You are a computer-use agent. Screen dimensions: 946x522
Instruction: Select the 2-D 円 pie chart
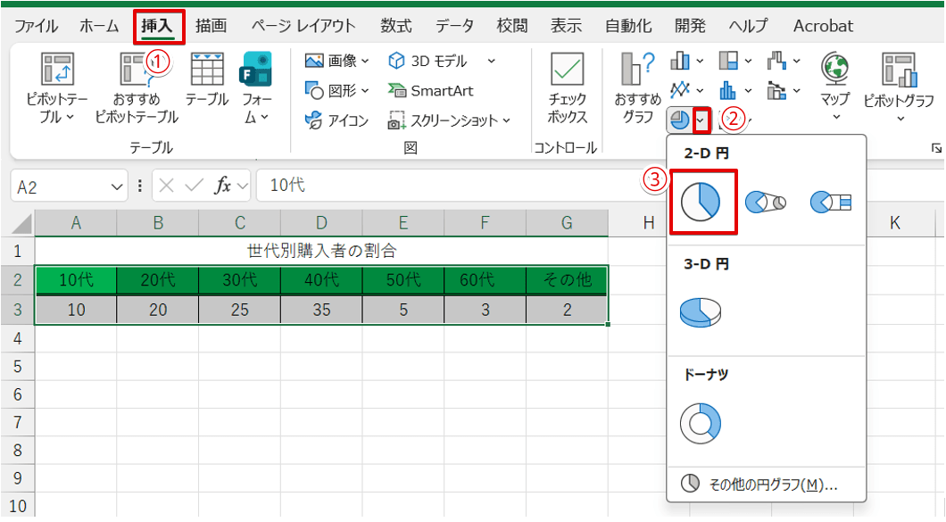click(x=703, y=200)
